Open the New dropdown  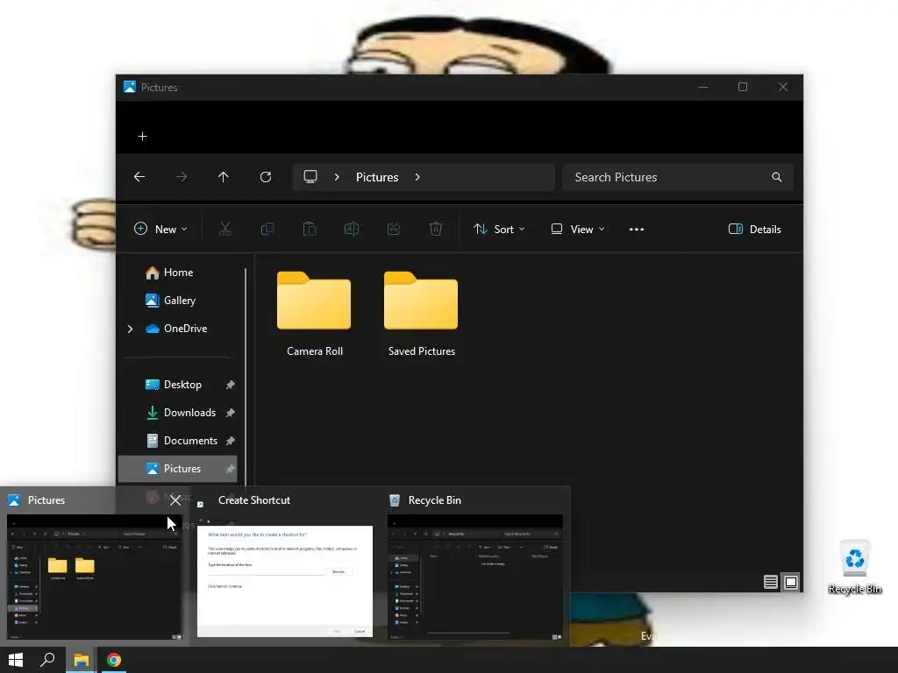160,229
